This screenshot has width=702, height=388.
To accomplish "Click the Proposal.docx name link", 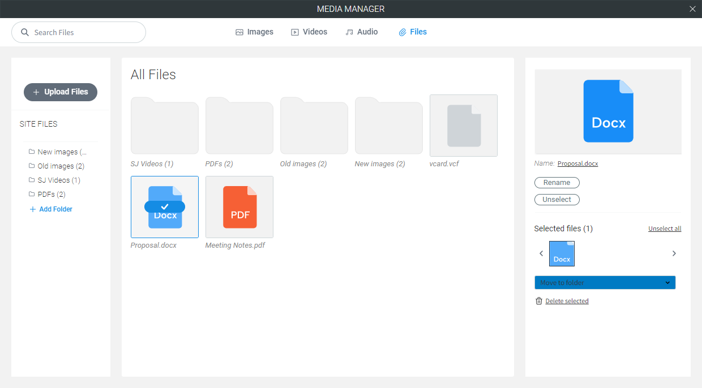I will pos(577,163).
